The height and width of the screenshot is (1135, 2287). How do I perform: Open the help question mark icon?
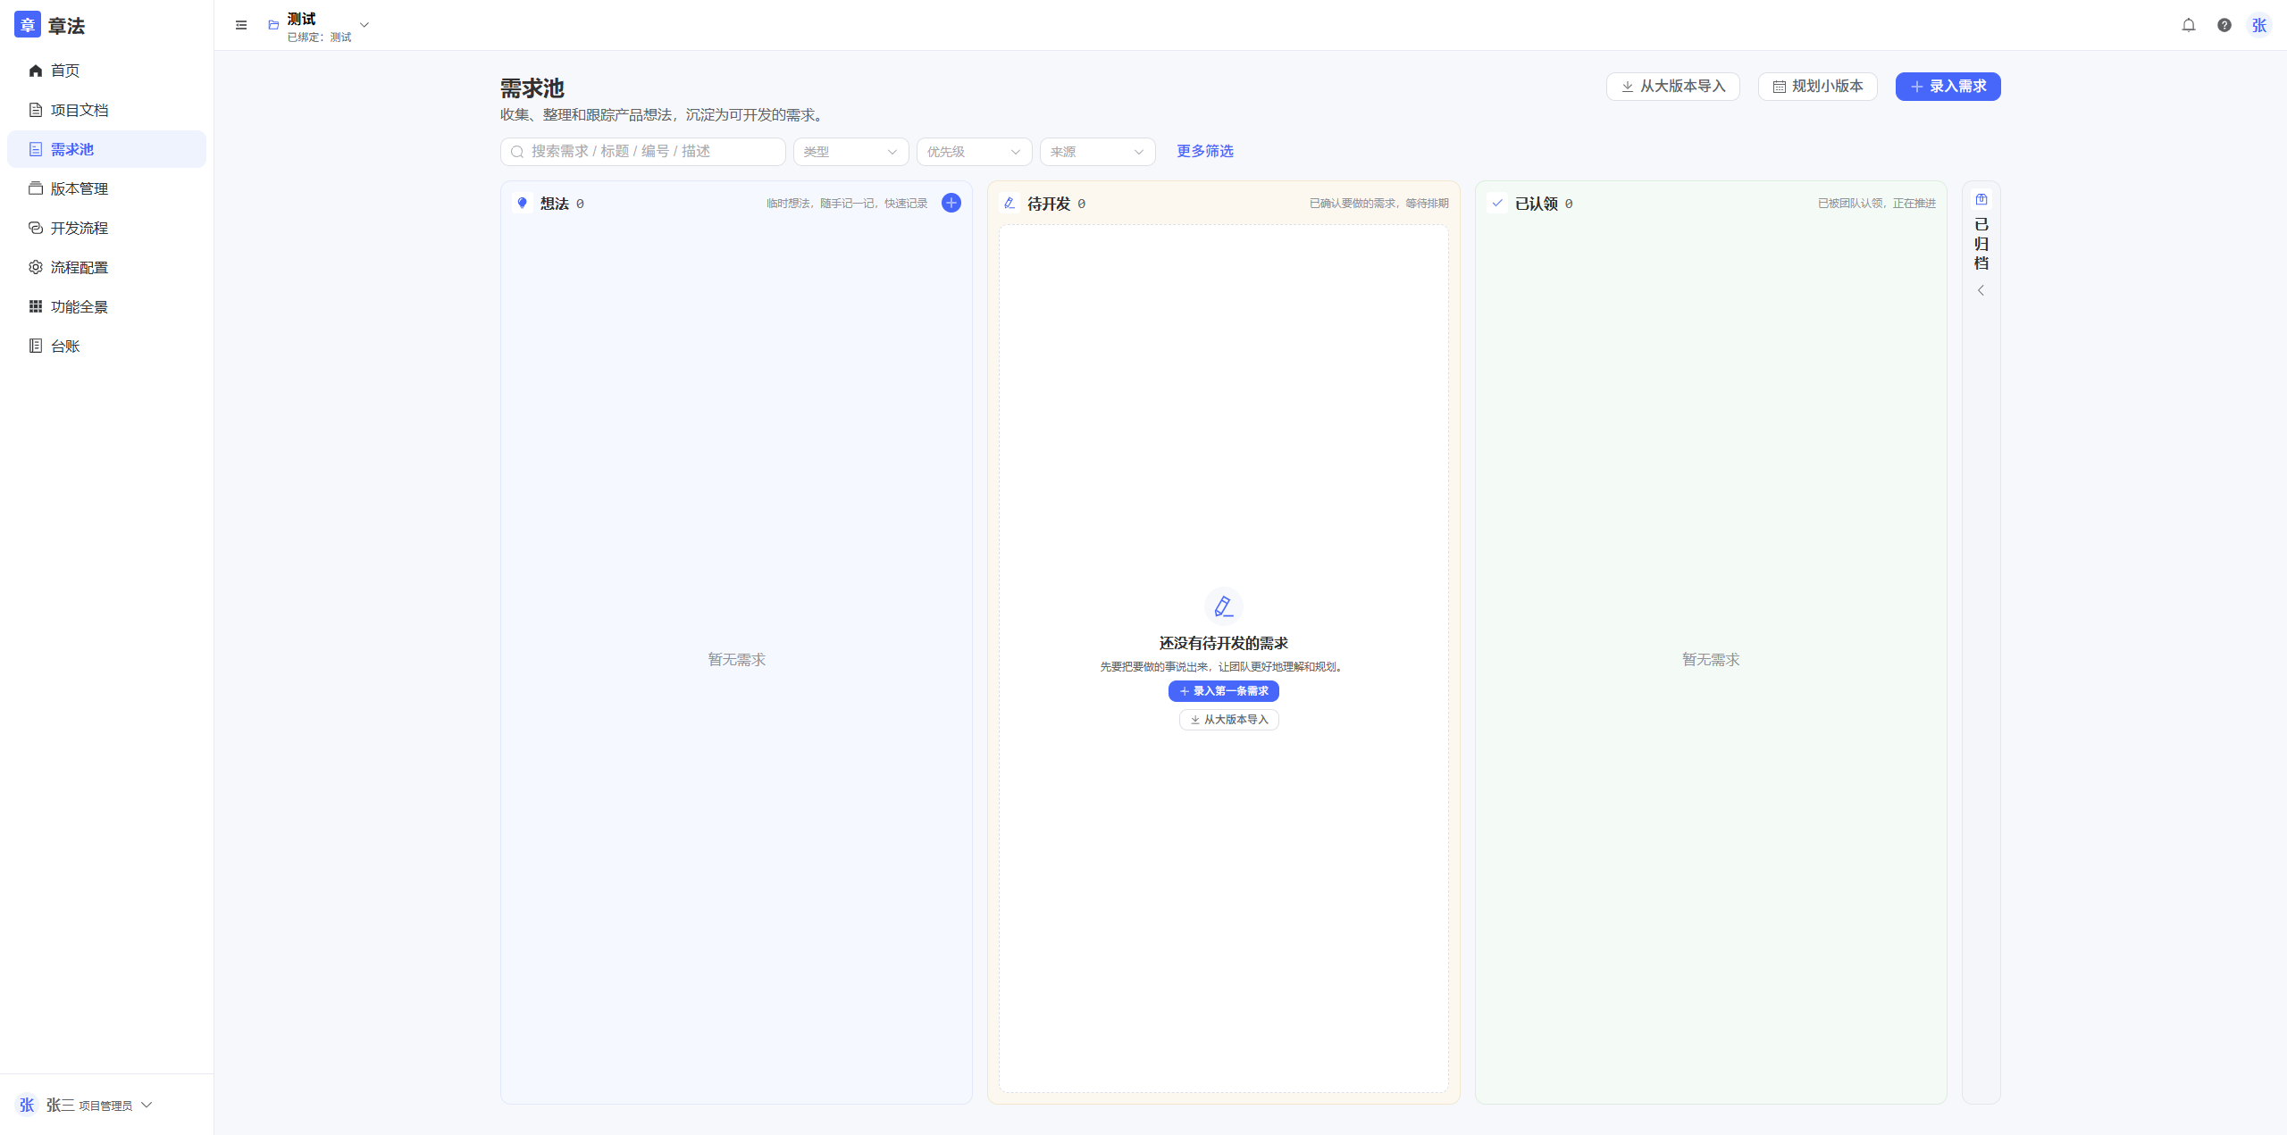pyautogui.click(x=2224, y=25)
